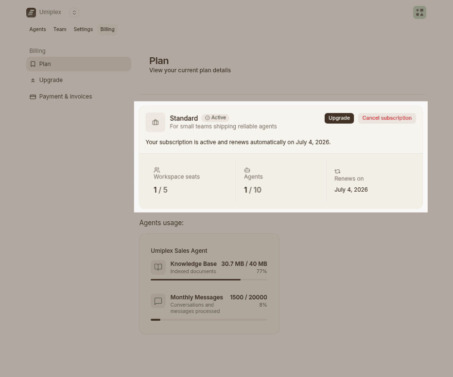The width and height of the screenshot is (453, 377).
Task: Click the 'July 4, 2026' renewal date value
Action: click(x=351, y=190)
